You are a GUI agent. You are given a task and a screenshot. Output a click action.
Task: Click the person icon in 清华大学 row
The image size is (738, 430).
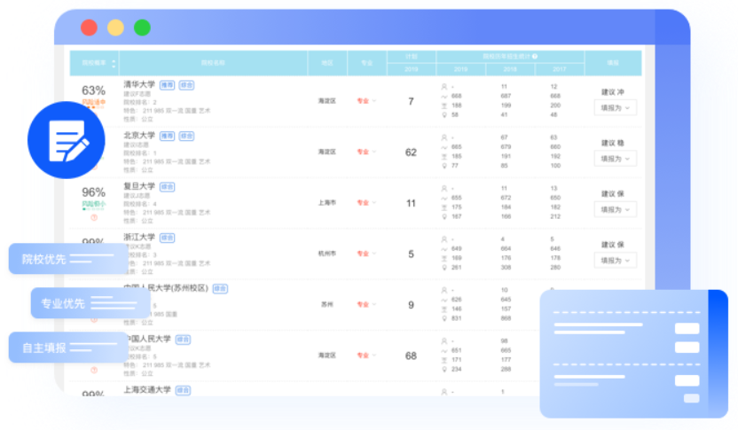tap(444, 87)
